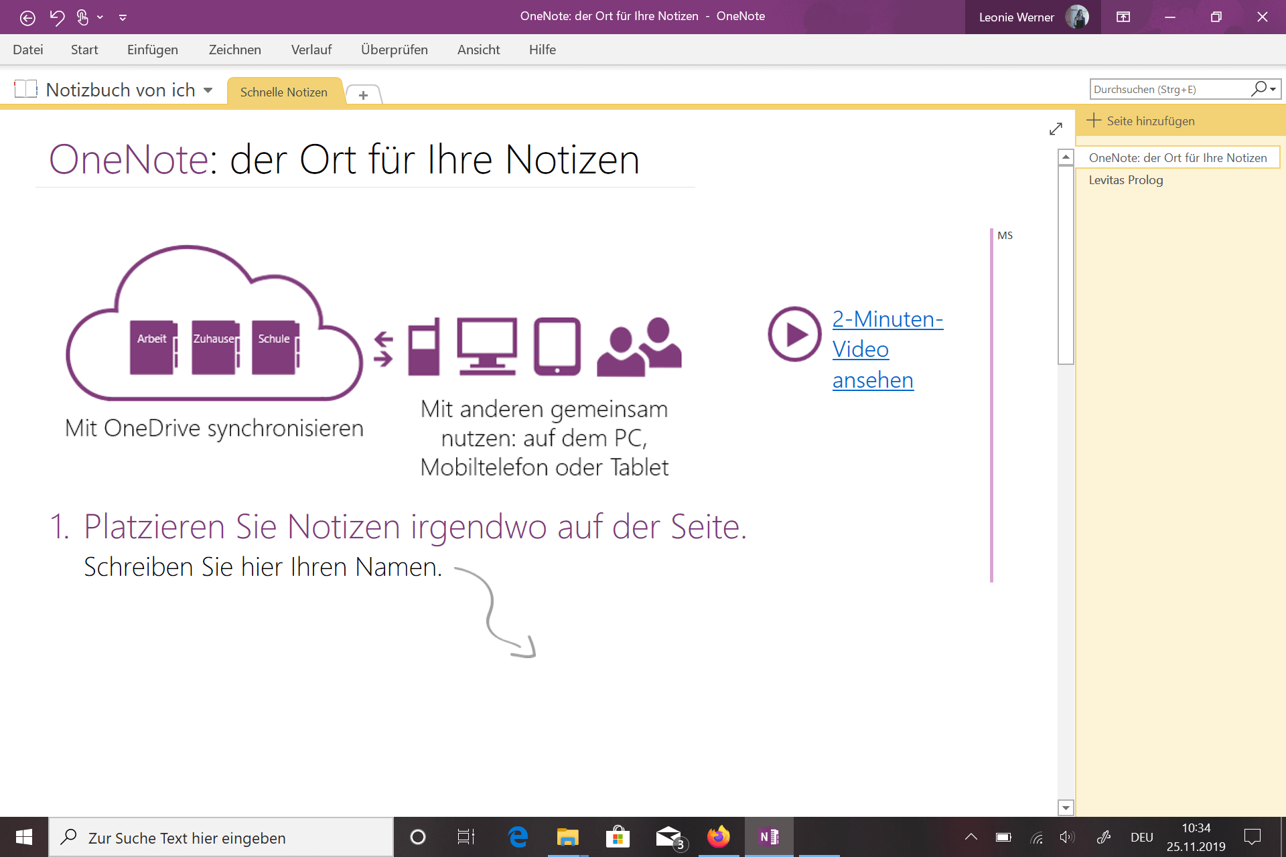1286x857 pixels.
Task: Open the Levitas Prolog page
Action: point(1125,180)
